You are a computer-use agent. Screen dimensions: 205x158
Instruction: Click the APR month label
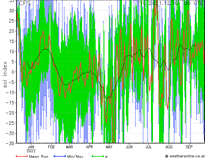90,147
